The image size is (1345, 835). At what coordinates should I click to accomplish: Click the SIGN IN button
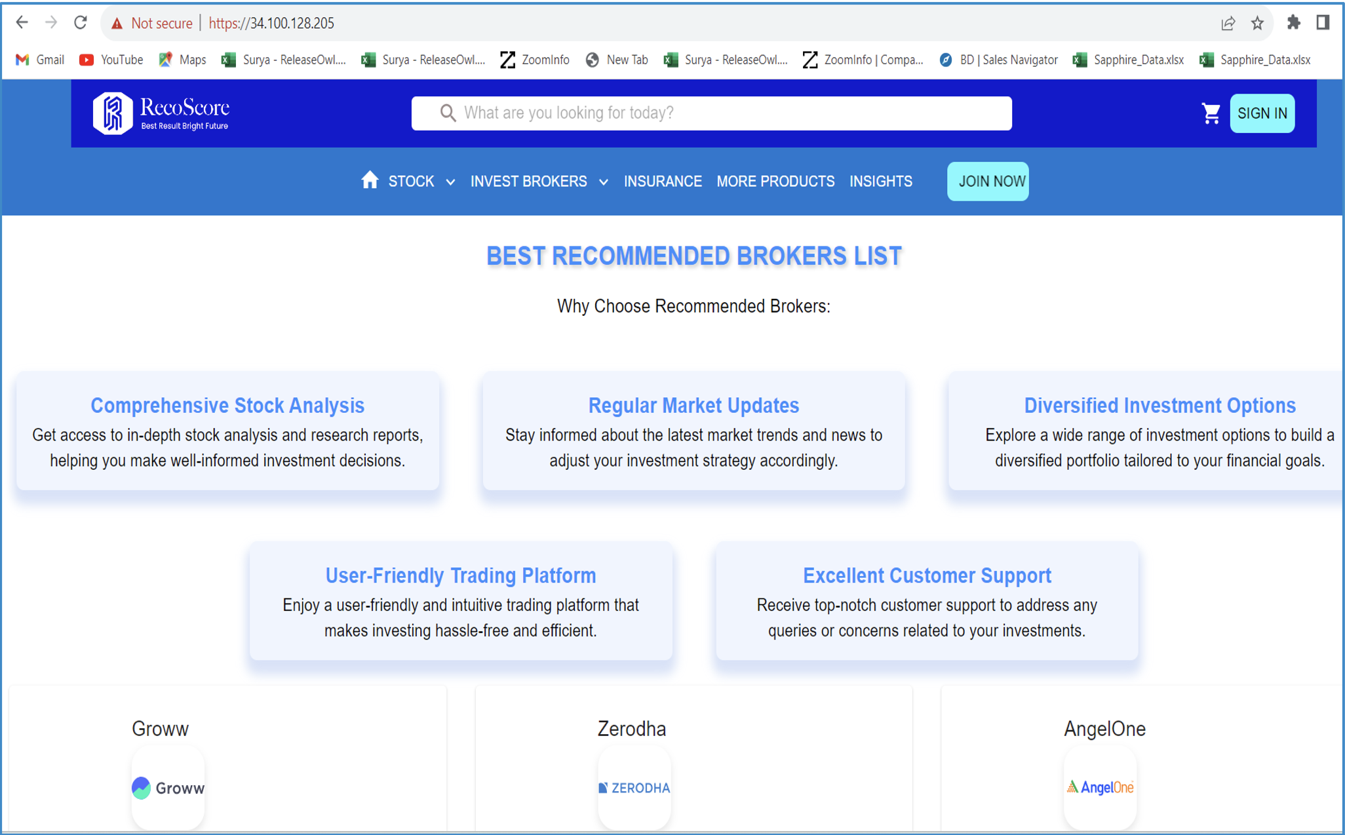click(1262, 113)
